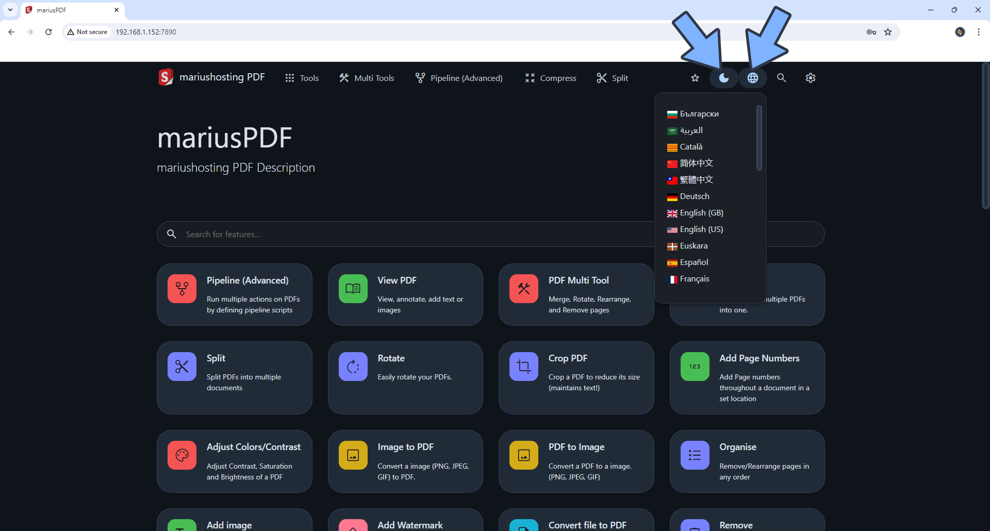Click the mariushosting PDF logo
The height and width of the screenshot is (531, 990).
pyautogui.click(x=211, y=77)
